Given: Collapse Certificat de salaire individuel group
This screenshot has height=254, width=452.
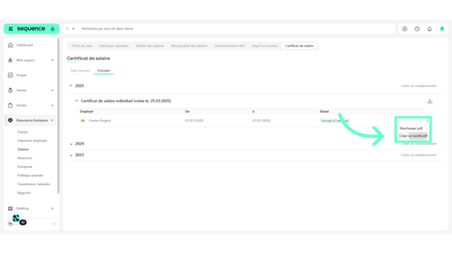Looking at the screenshot, I should coord(76,101).
